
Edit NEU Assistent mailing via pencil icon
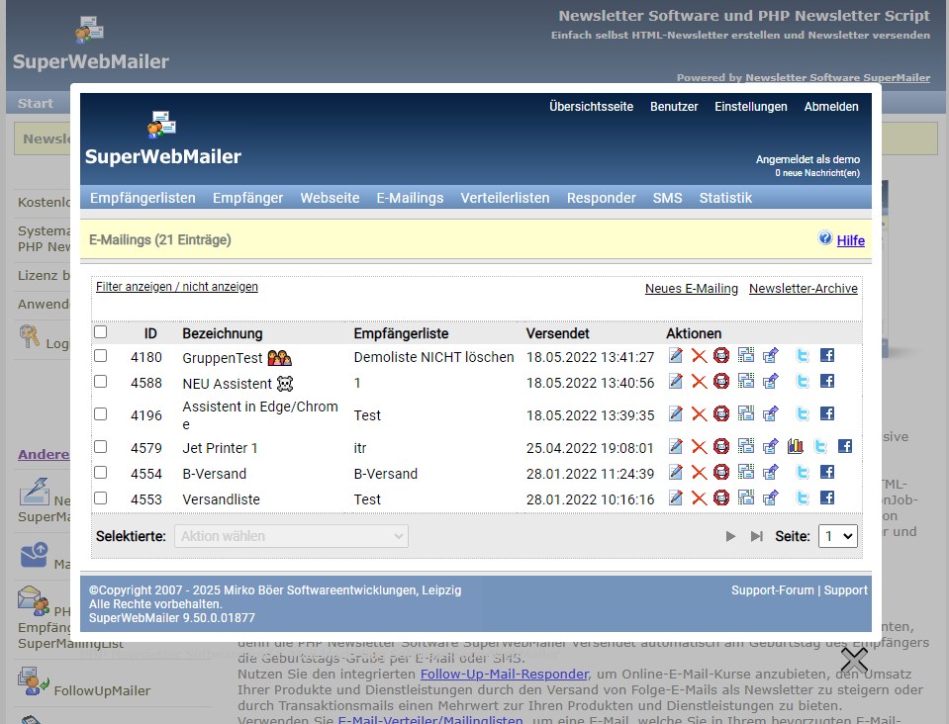(x=676, y=381)
